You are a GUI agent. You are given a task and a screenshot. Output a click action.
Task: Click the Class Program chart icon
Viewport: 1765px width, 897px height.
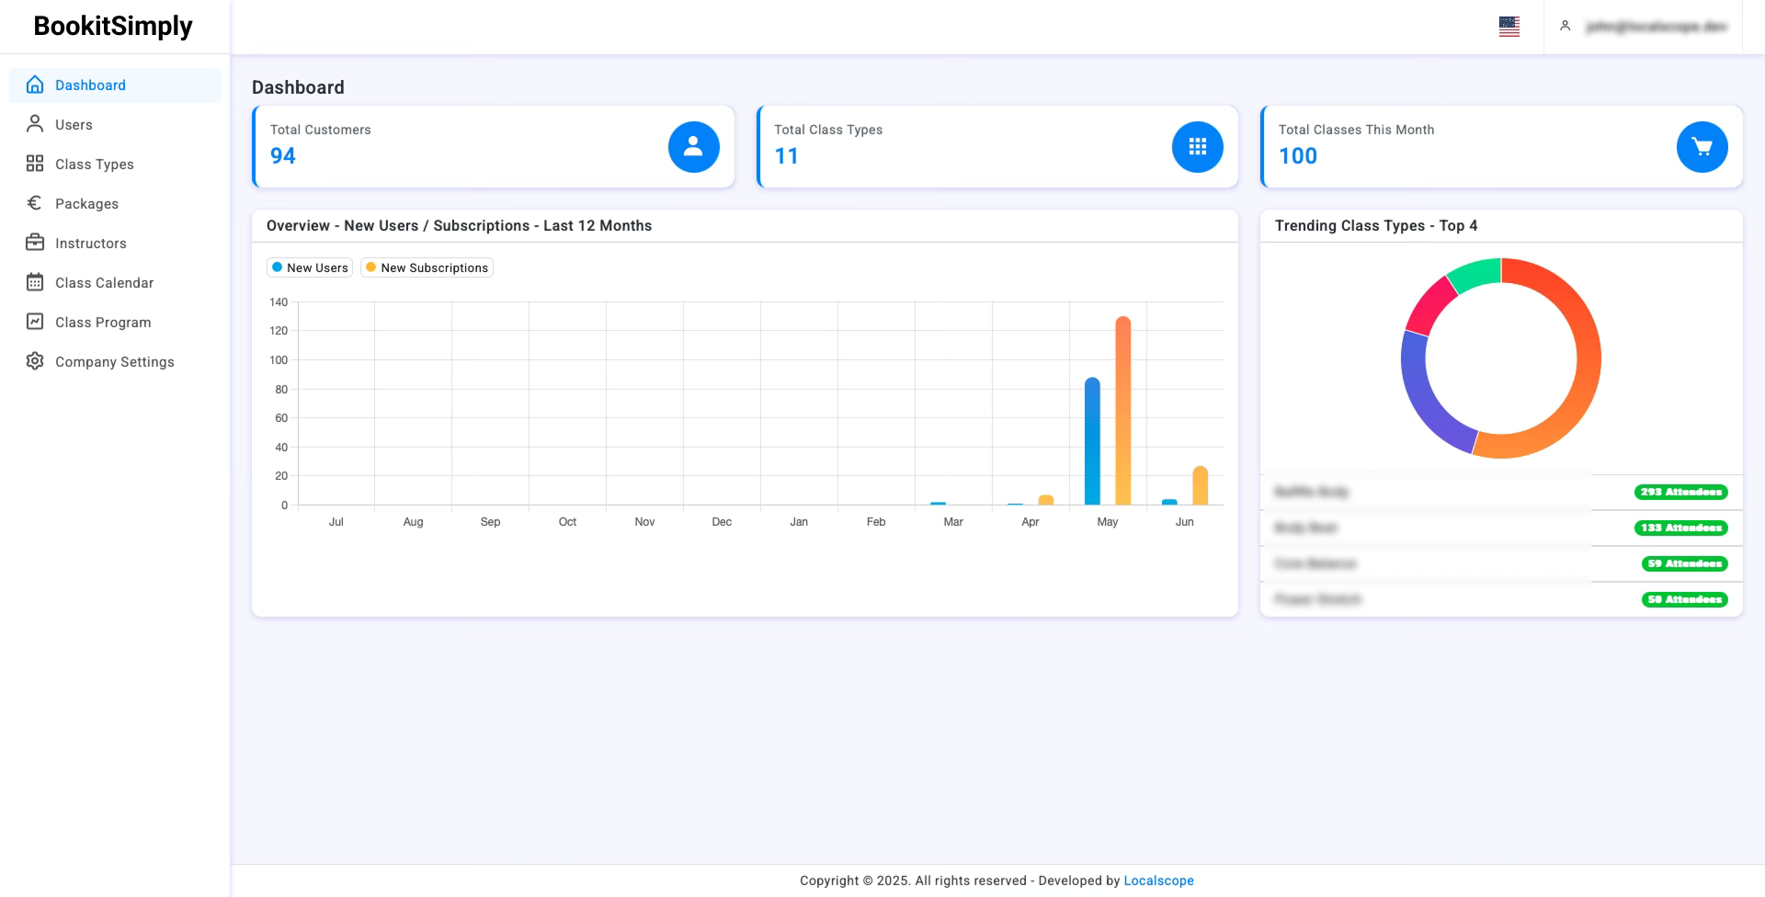35,322
